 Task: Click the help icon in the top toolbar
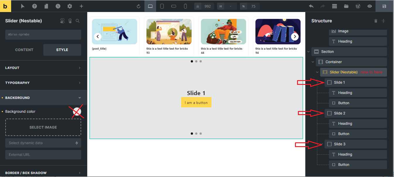(x=35, y=6)
